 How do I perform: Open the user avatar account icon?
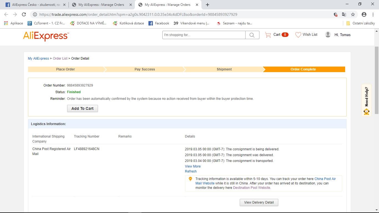[x=328, y=35]
